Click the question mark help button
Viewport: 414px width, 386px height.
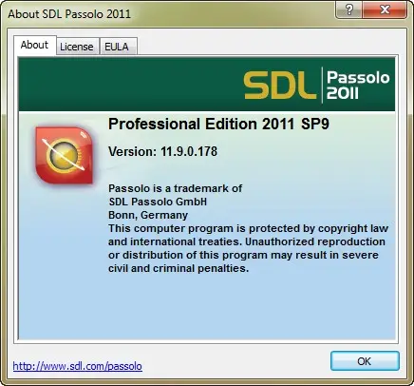pyautogui.click(x=348, y=10)
